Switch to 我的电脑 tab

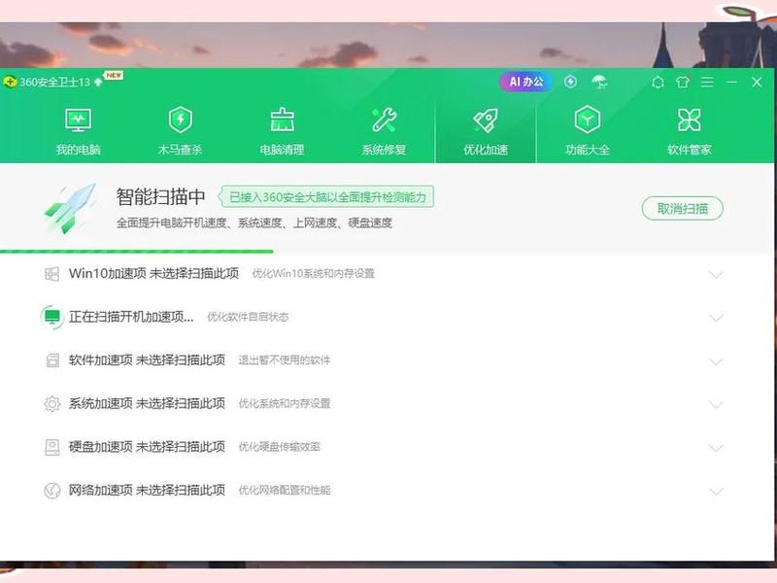pos(79,131)
